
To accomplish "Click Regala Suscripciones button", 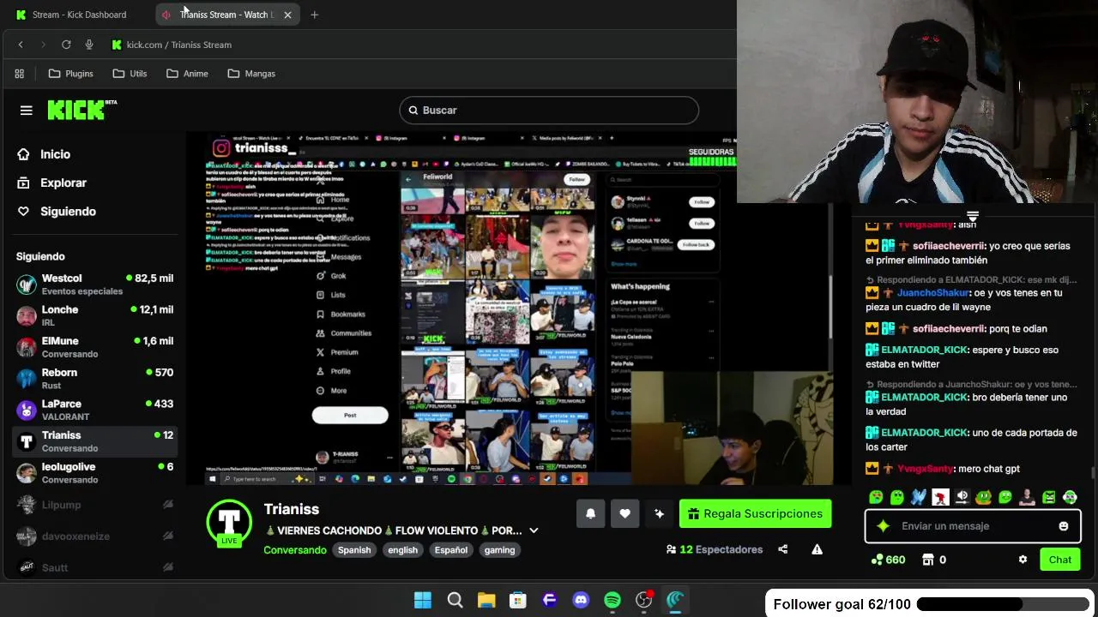I will (x=755, y=513).
